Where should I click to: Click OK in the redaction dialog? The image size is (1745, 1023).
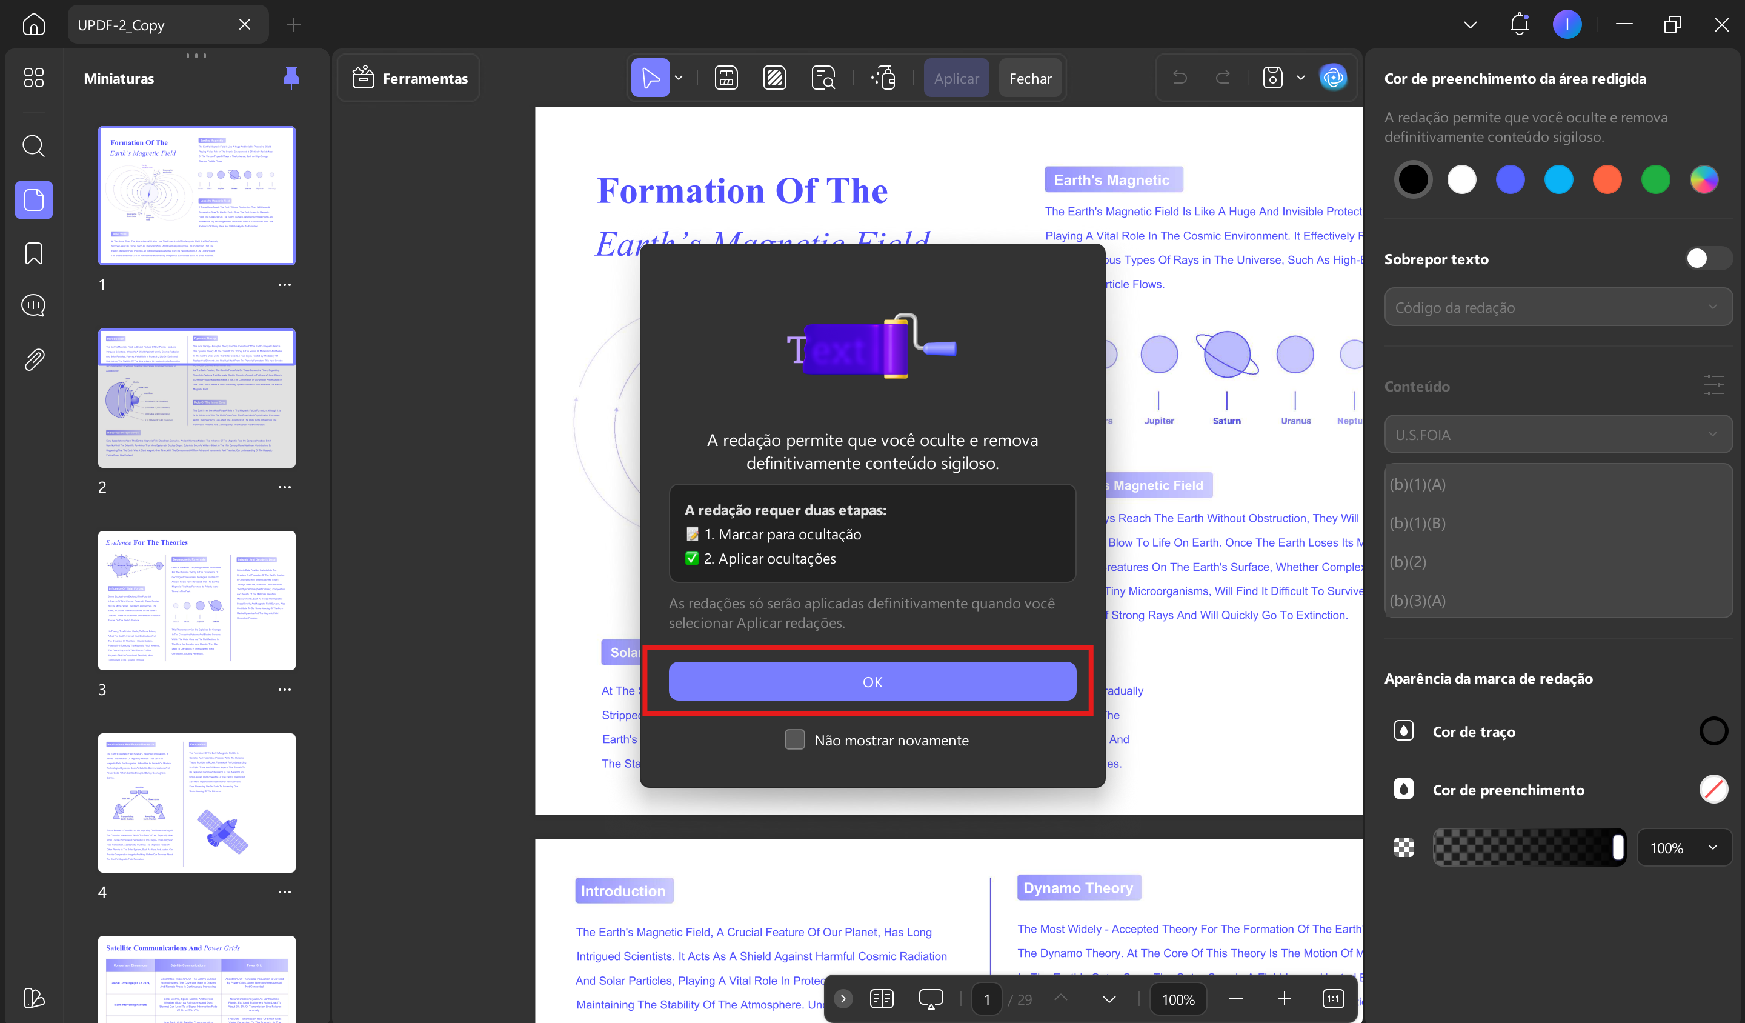(872, 682)
